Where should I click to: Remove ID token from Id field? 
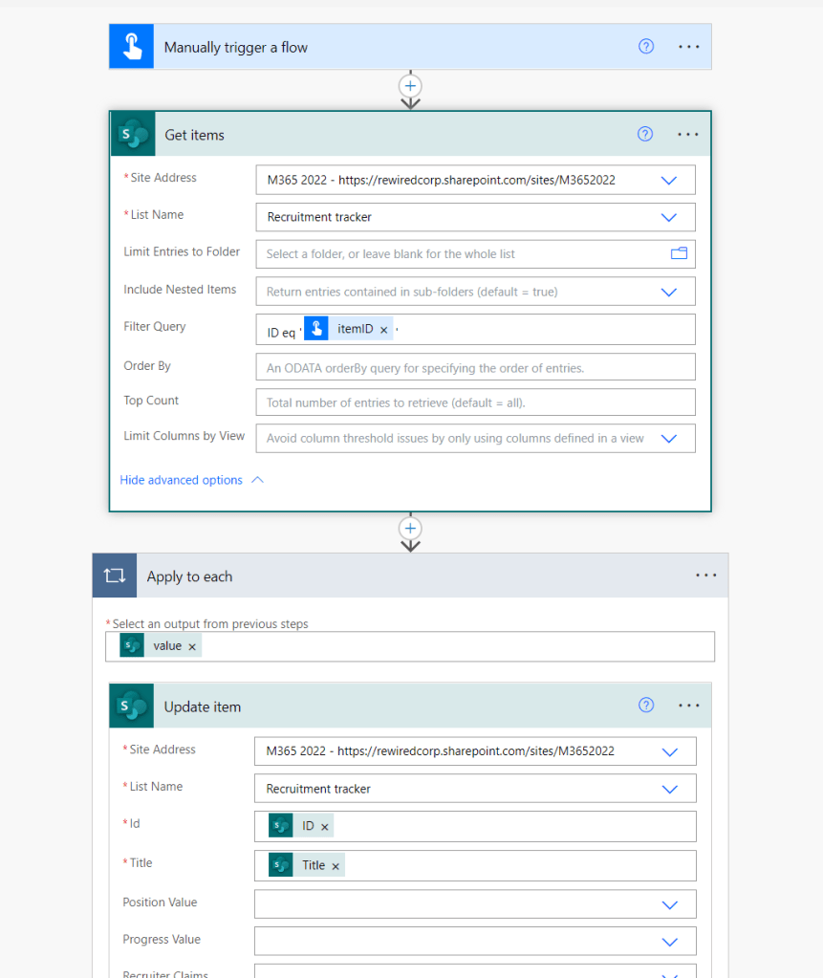[x=325, y=827]
